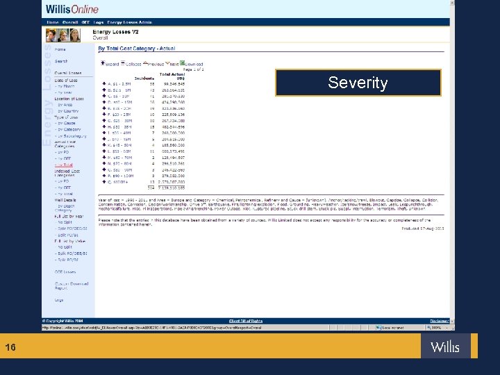Expand the Q. $100M+ row

click(104, 182)
